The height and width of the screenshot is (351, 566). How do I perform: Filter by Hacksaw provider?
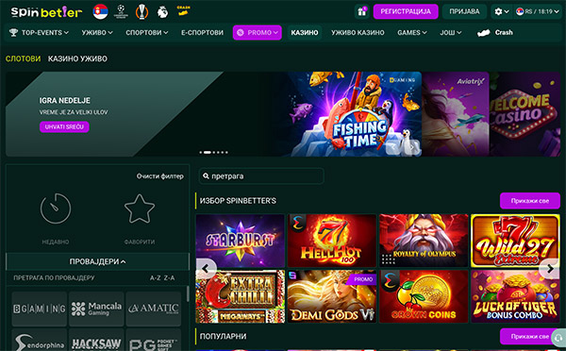point(96,341)
